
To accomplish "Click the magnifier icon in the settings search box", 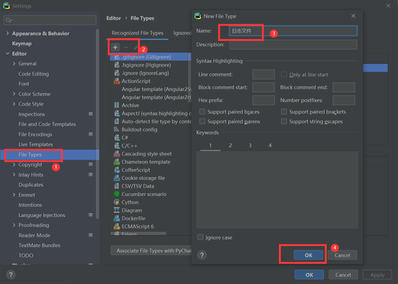I will point(8,20).
